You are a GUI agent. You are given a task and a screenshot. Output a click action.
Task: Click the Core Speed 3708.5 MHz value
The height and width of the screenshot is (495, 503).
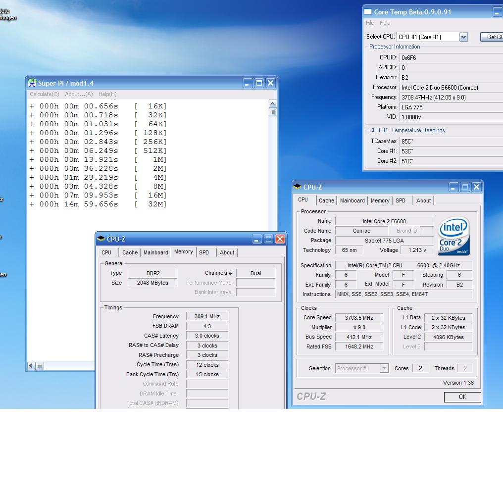359,318
